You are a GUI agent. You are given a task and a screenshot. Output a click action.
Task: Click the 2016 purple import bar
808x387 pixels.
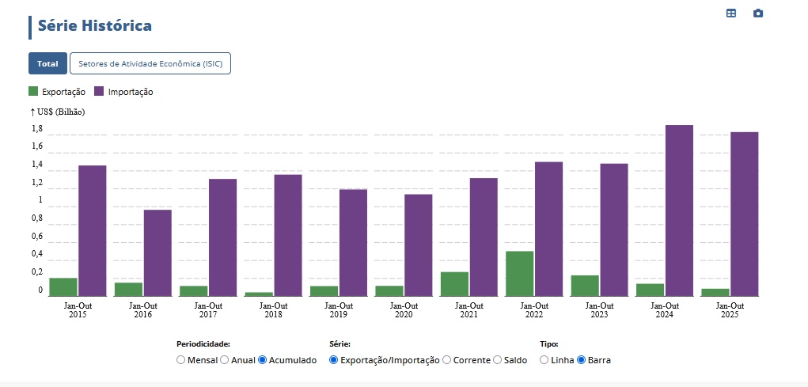click(157, 252)
